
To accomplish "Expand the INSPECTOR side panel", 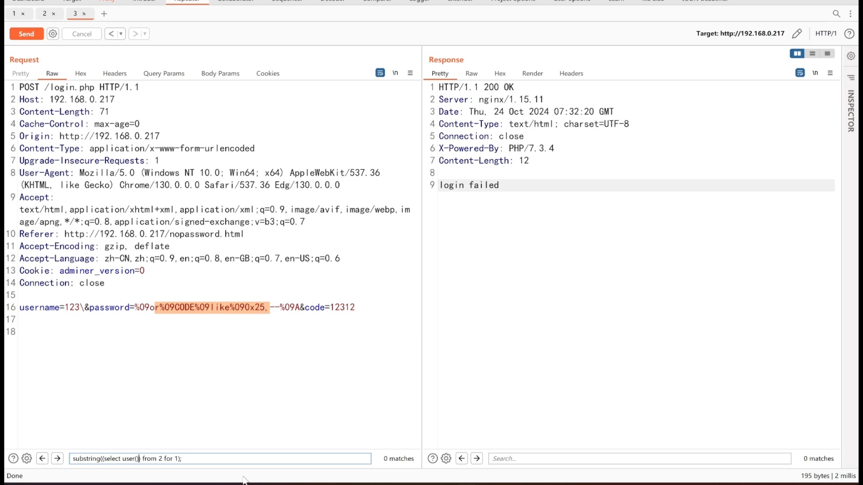I will coord(851,111).
